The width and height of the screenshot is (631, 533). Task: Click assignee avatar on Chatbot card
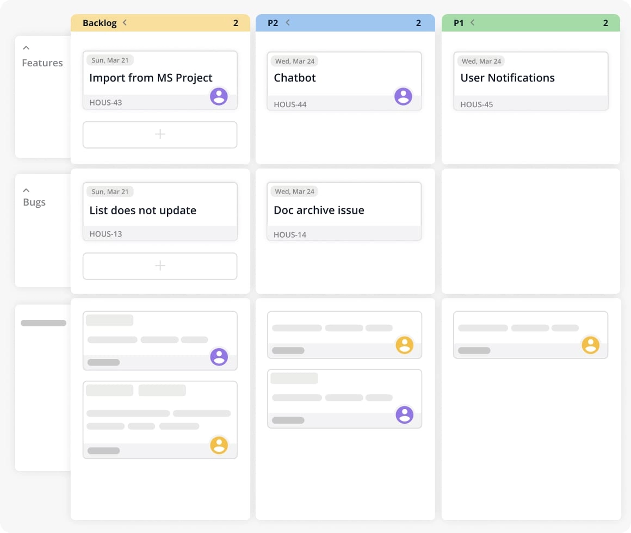pyautogui.click(x=404, y=96)
